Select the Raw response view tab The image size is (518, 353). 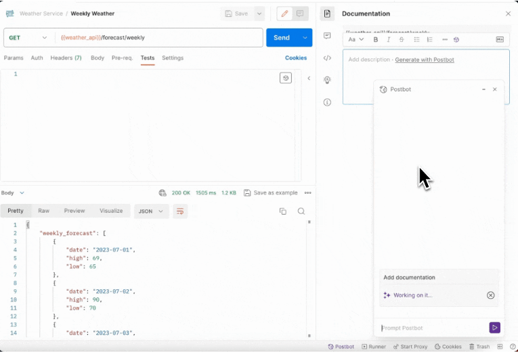[x=43, y=211]
